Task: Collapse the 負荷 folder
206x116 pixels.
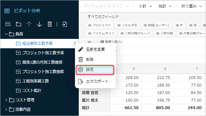Action: pos(6,34)
